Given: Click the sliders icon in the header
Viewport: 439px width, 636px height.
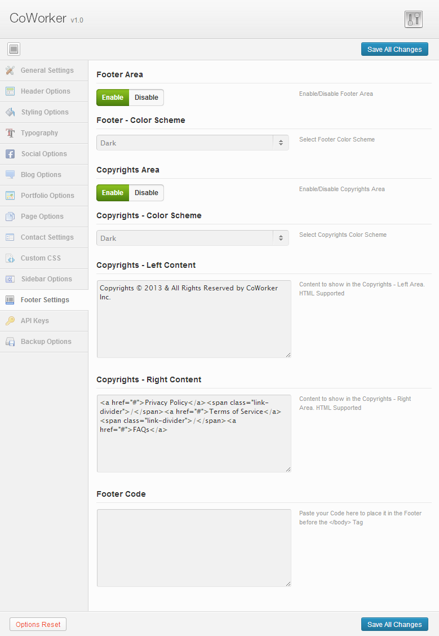Looking at the screenshot, I should (x=414, y=19).
